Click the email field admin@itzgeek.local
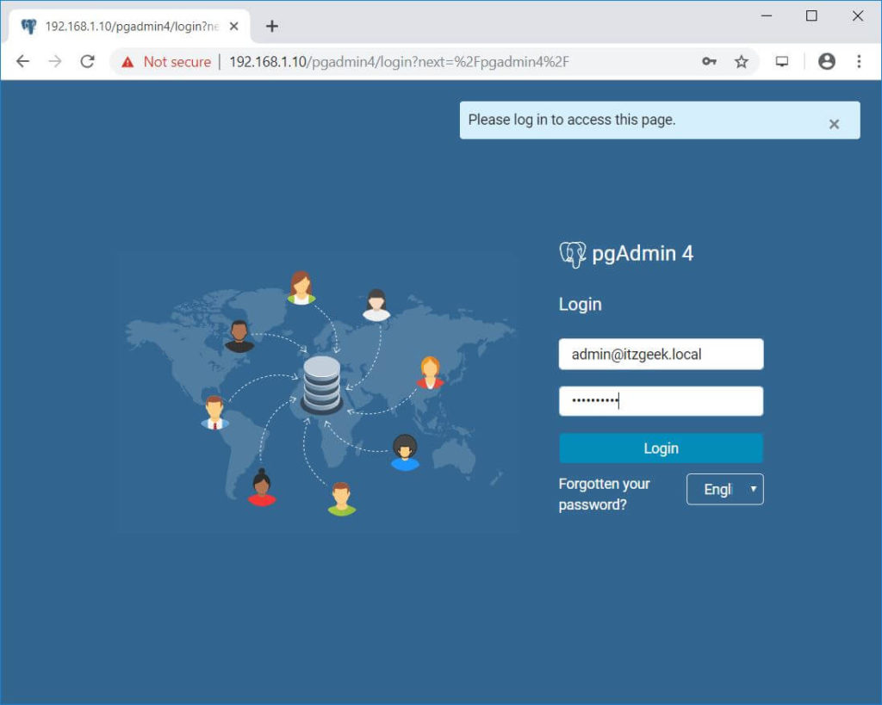 coord(661,354)
